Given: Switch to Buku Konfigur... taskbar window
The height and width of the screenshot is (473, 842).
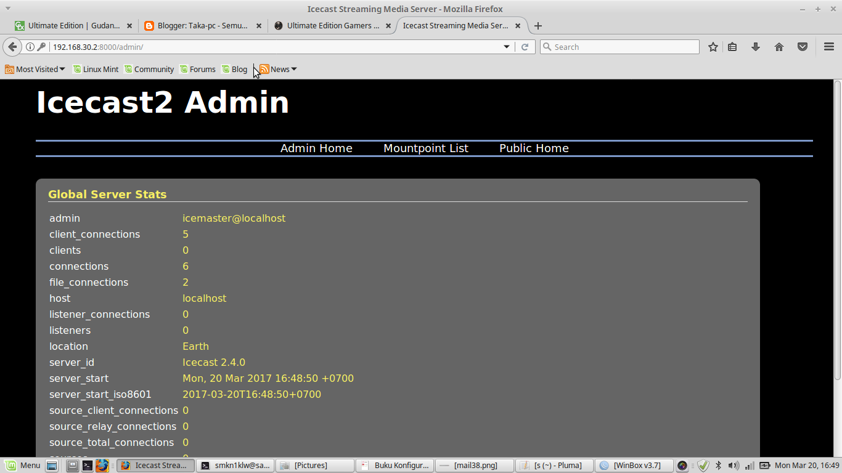Looking at the screenshot, I should 394,466.
